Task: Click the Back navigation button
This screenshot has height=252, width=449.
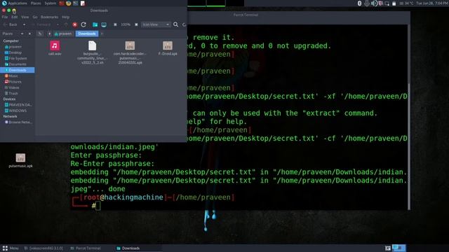Action: pos(11,25)
